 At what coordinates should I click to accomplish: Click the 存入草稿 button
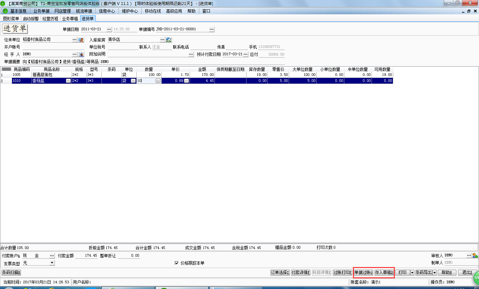384,273
